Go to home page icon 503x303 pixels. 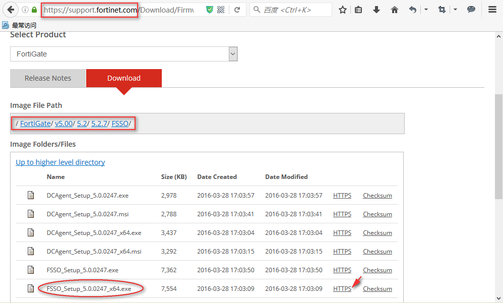click(395, 10)
